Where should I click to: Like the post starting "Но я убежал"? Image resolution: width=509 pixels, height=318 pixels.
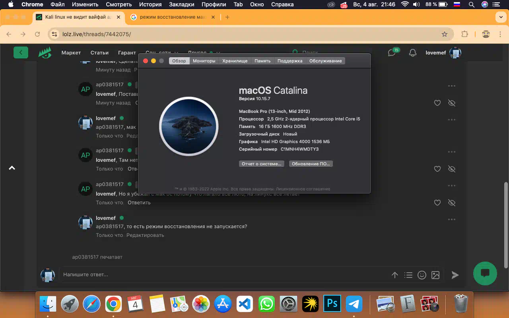click(x=437, y=203)
